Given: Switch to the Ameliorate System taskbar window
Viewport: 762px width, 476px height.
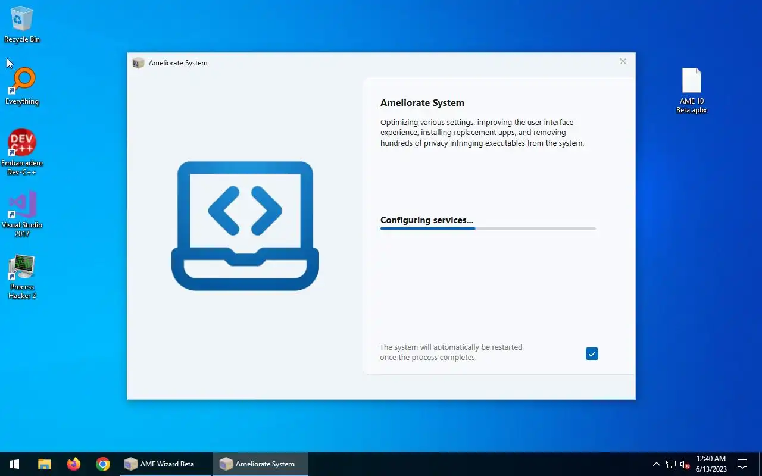Looking at the screenshot, I should point(260,464).
